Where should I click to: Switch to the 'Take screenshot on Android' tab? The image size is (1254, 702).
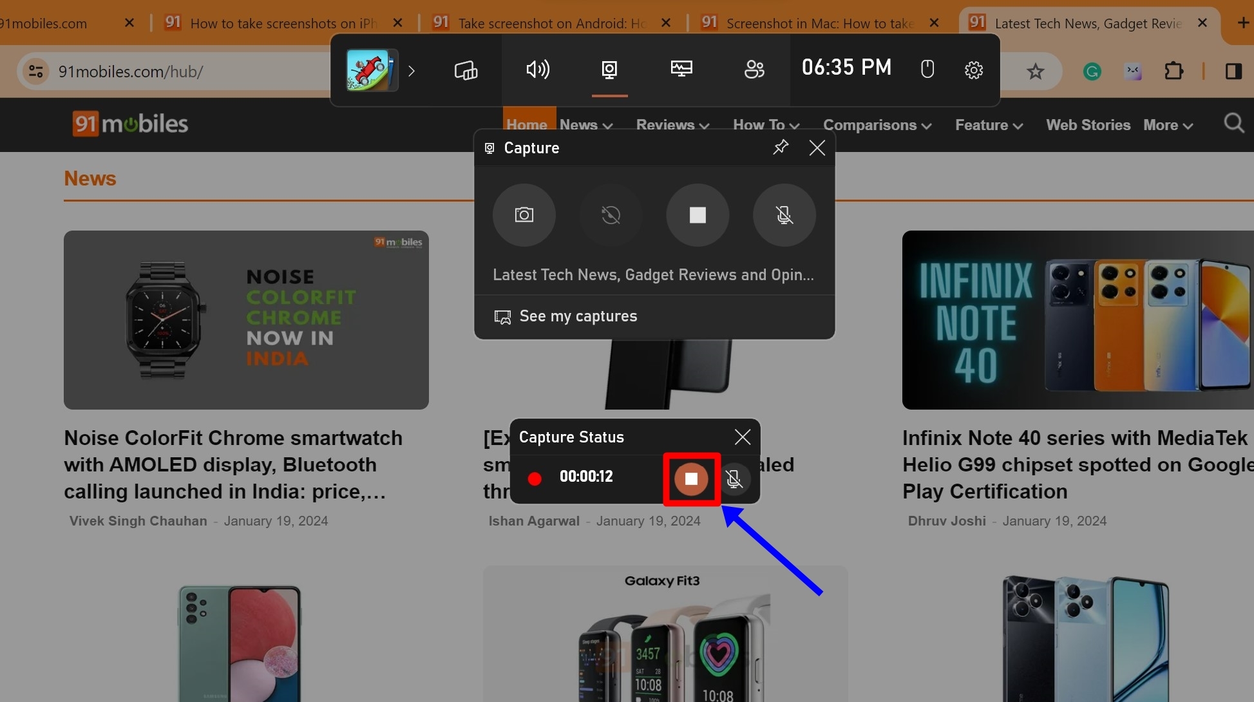point(549,23)
